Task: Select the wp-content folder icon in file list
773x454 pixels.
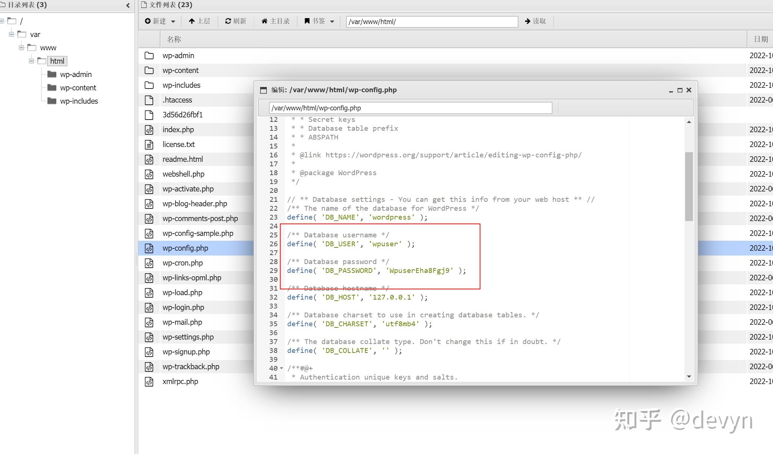Action: (x=149, y=70)
